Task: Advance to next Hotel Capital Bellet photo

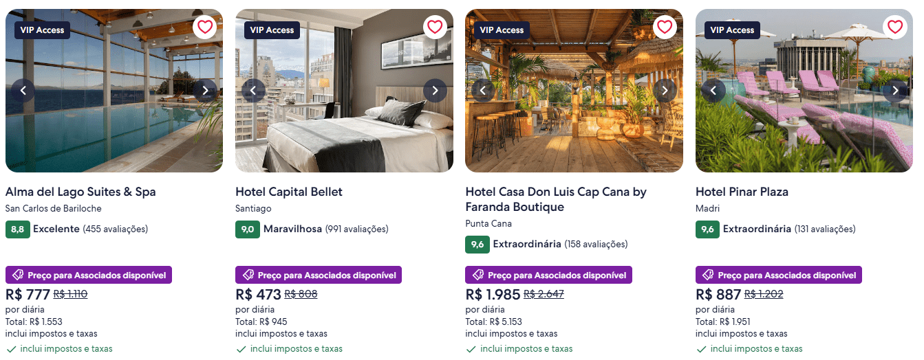Action: pyautogui.click(x=435, y=90)
